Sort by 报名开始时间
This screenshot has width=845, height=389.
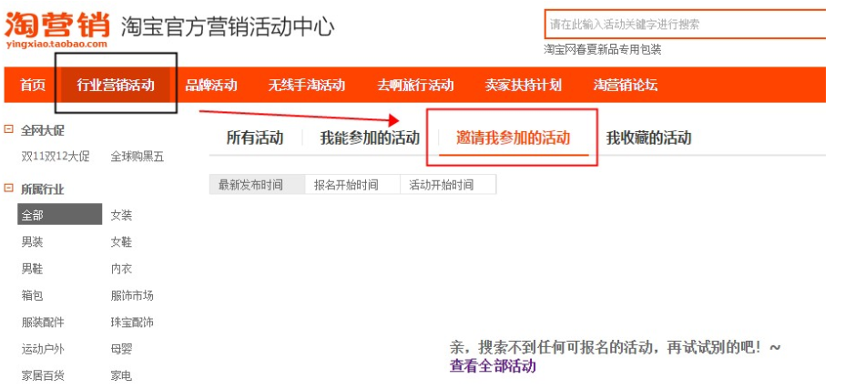(352, 185)
